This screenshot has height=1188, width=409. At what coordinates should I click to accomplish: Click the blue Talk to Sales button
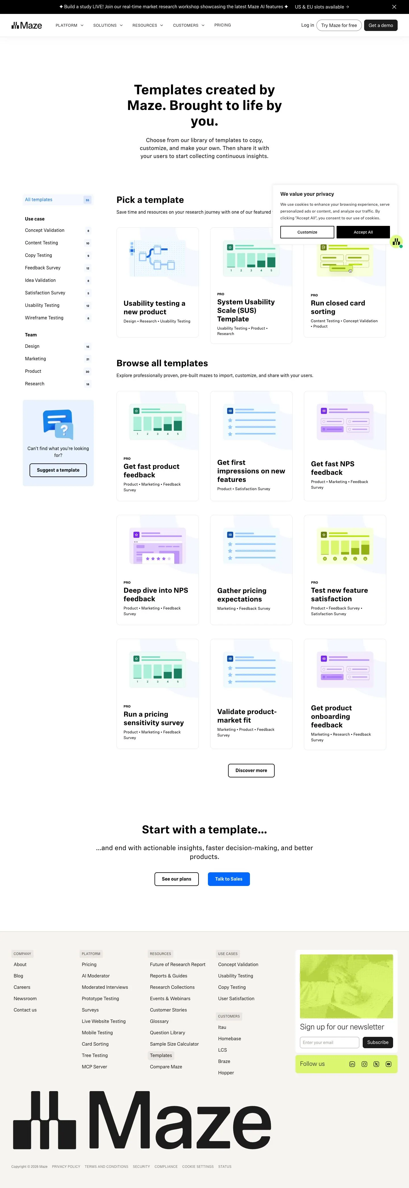pos(229,879)
